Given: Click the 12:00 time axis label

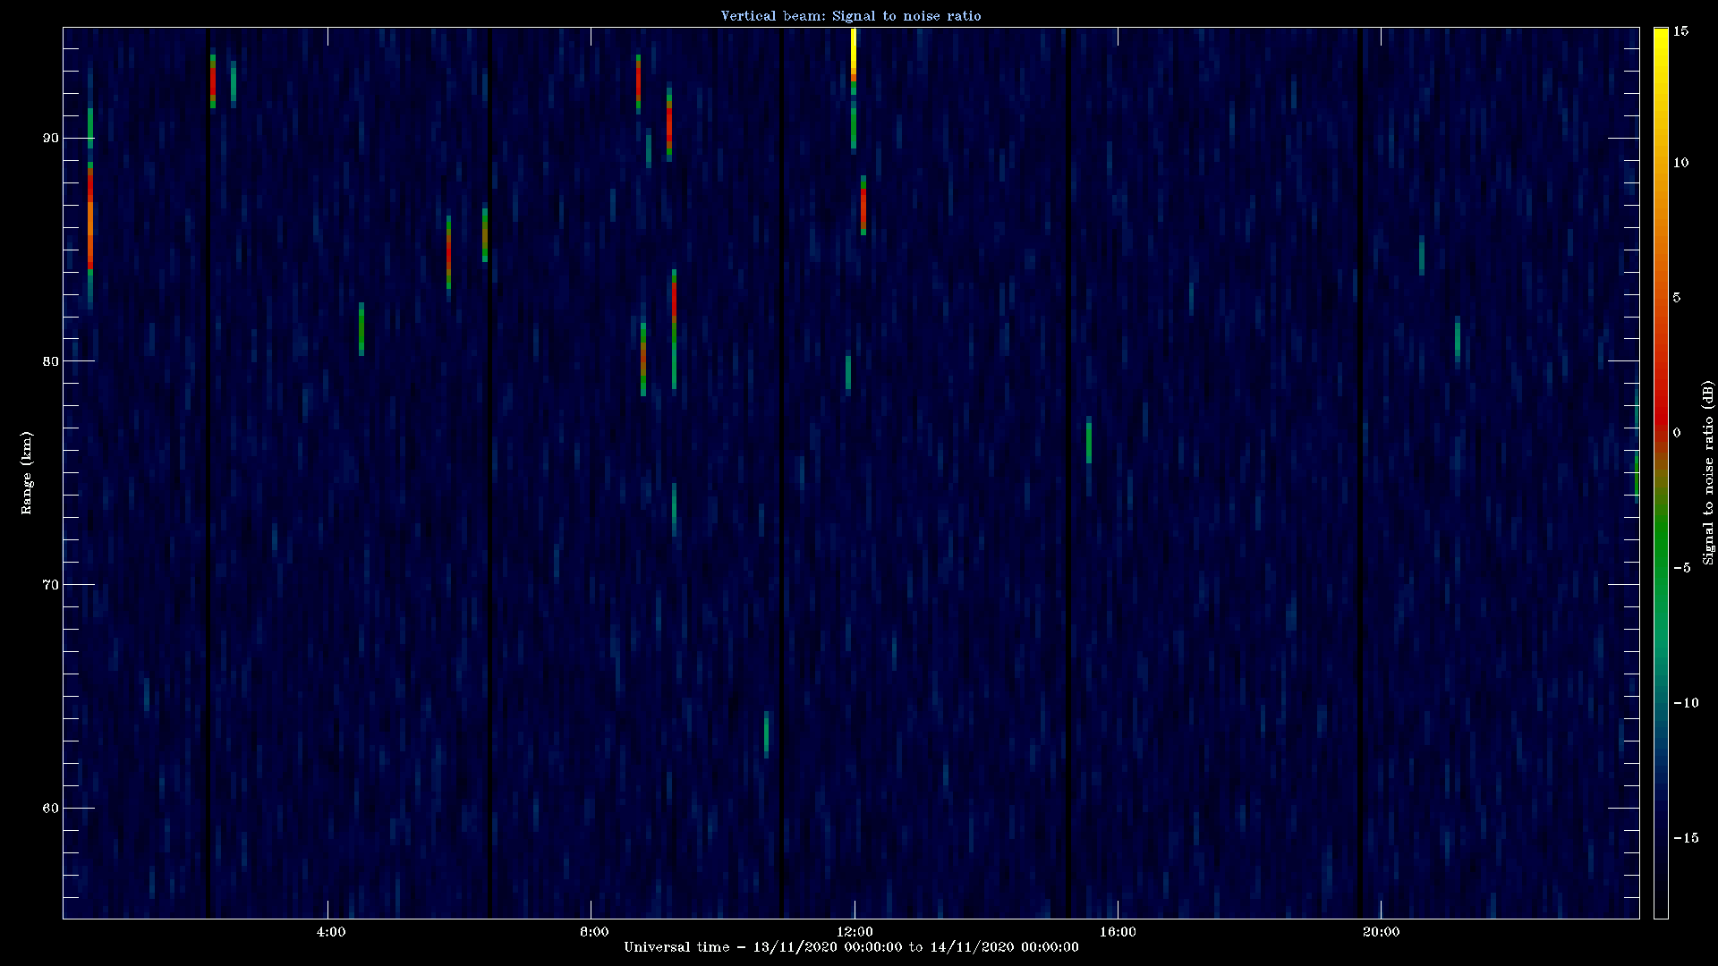Looking at the screenshot, I should [854, 932].
